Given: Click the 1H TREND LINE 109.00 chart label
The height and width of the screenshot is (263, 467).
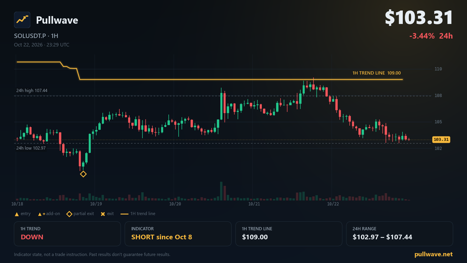Looking at the screenshot, I should (x=377, y=73).
